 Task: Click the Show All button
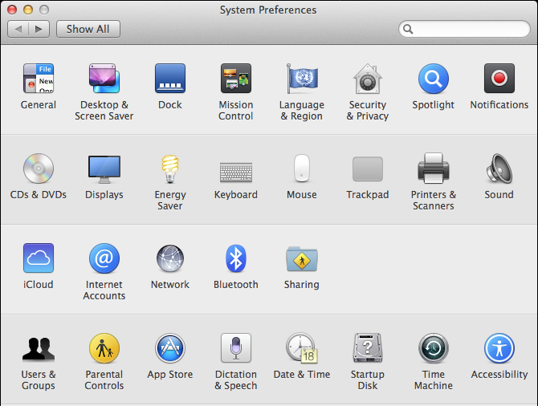point(88,29)
